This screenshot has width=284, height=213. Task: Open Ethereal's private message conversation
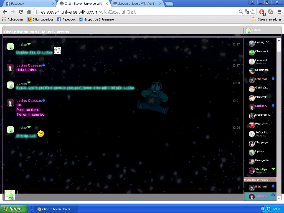[261, 187]
